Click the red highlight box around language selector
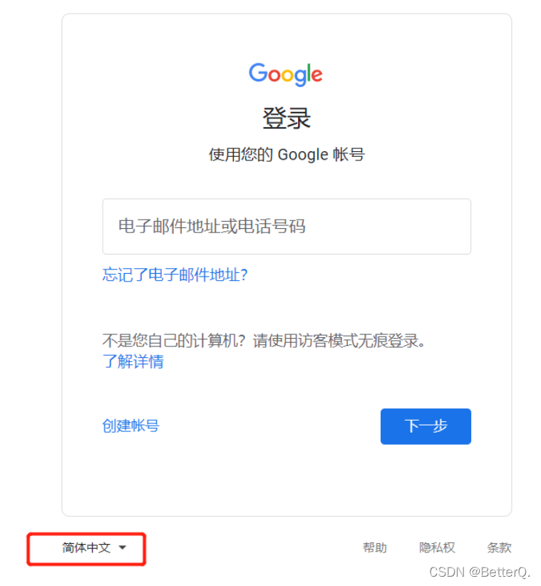This screenshot has width=541, height=586. tap(86, 549)
